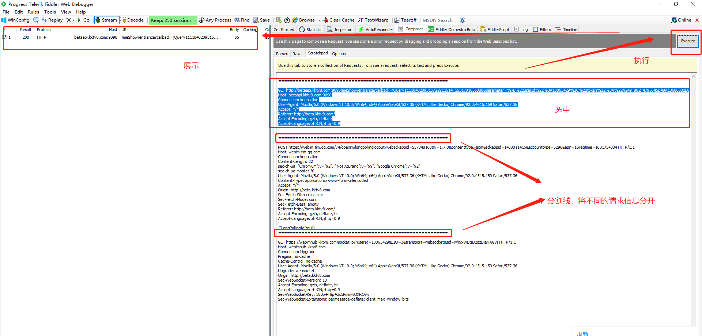Viewport: 702px width, 336px height.
Task: Open the Help menu
Action: [x=81, y=12]
